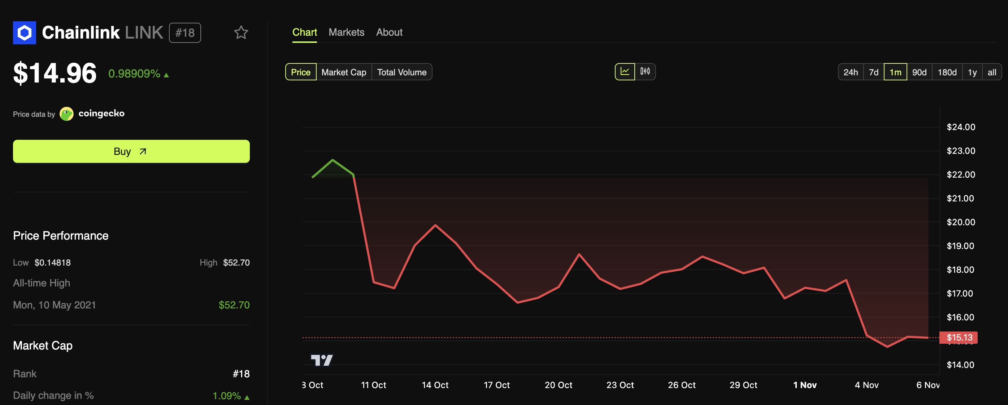Select Price chart data option
Viewport: 1008px width, 405px height.
300,72
